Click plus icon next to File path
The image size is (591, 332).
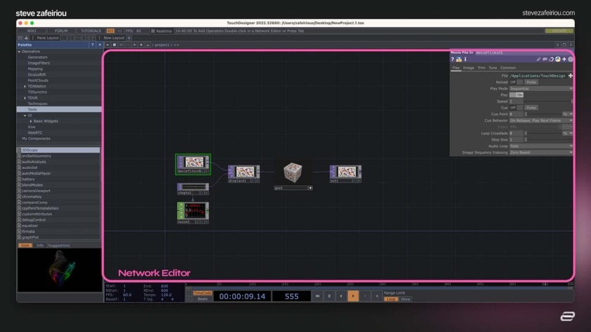click(x=570, y=76)
